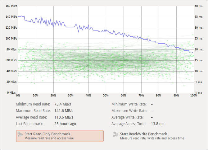
Task: Start the Read-Only Benchmark
Action: point(60,136)
